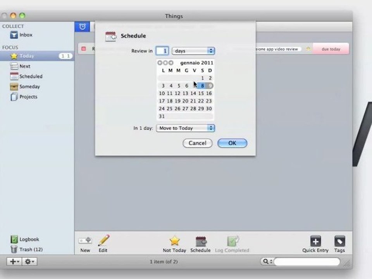The width and height of the screenshot is (372, 279).
Task: Click the Log Completed icon
Action: point(232,241)
